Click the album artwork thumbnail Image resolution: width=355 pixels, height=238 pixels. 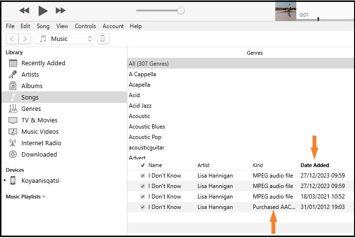286,11
